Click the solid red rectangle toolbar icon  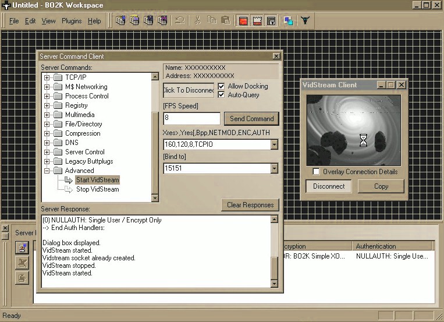click(x=243, y=20)
